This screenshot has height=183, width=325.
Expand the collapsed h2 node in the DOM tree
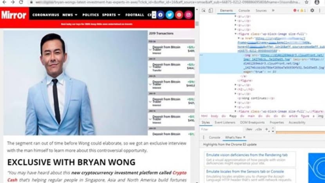[x=236, y=89]
